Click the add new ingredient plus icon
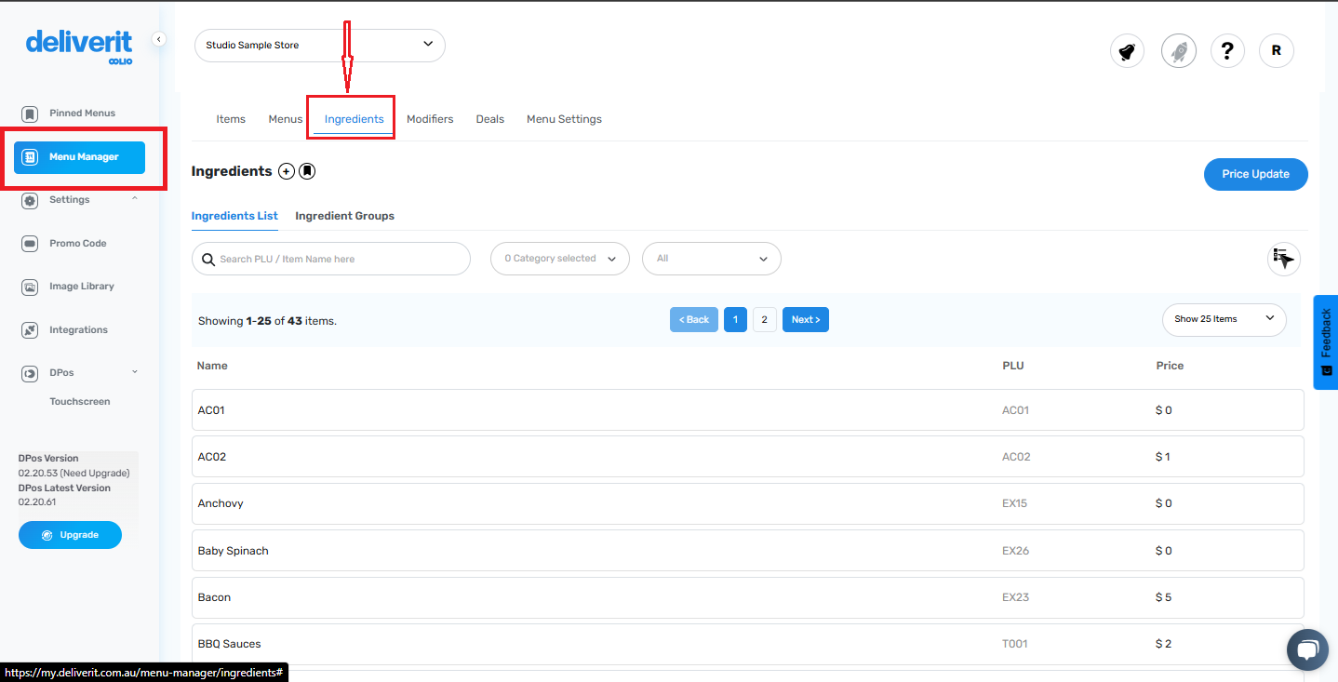 click(x=286, y=170)
